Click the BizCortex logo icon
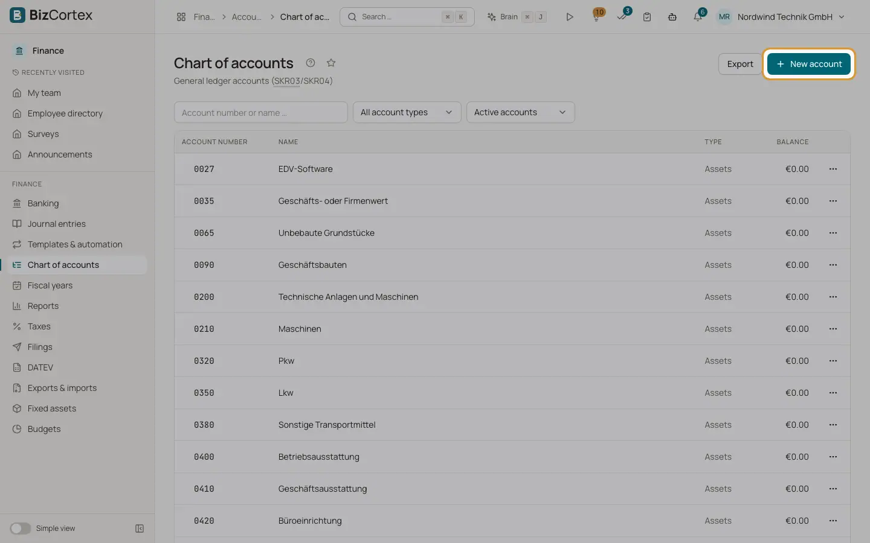870x543 pixels. [18, 15]
